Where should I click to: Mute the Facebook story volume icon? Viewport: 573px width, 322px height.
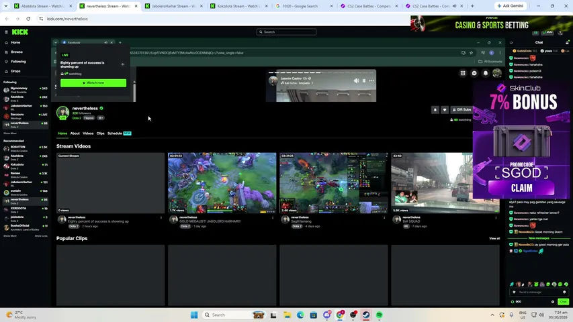(x=356, y=80)
